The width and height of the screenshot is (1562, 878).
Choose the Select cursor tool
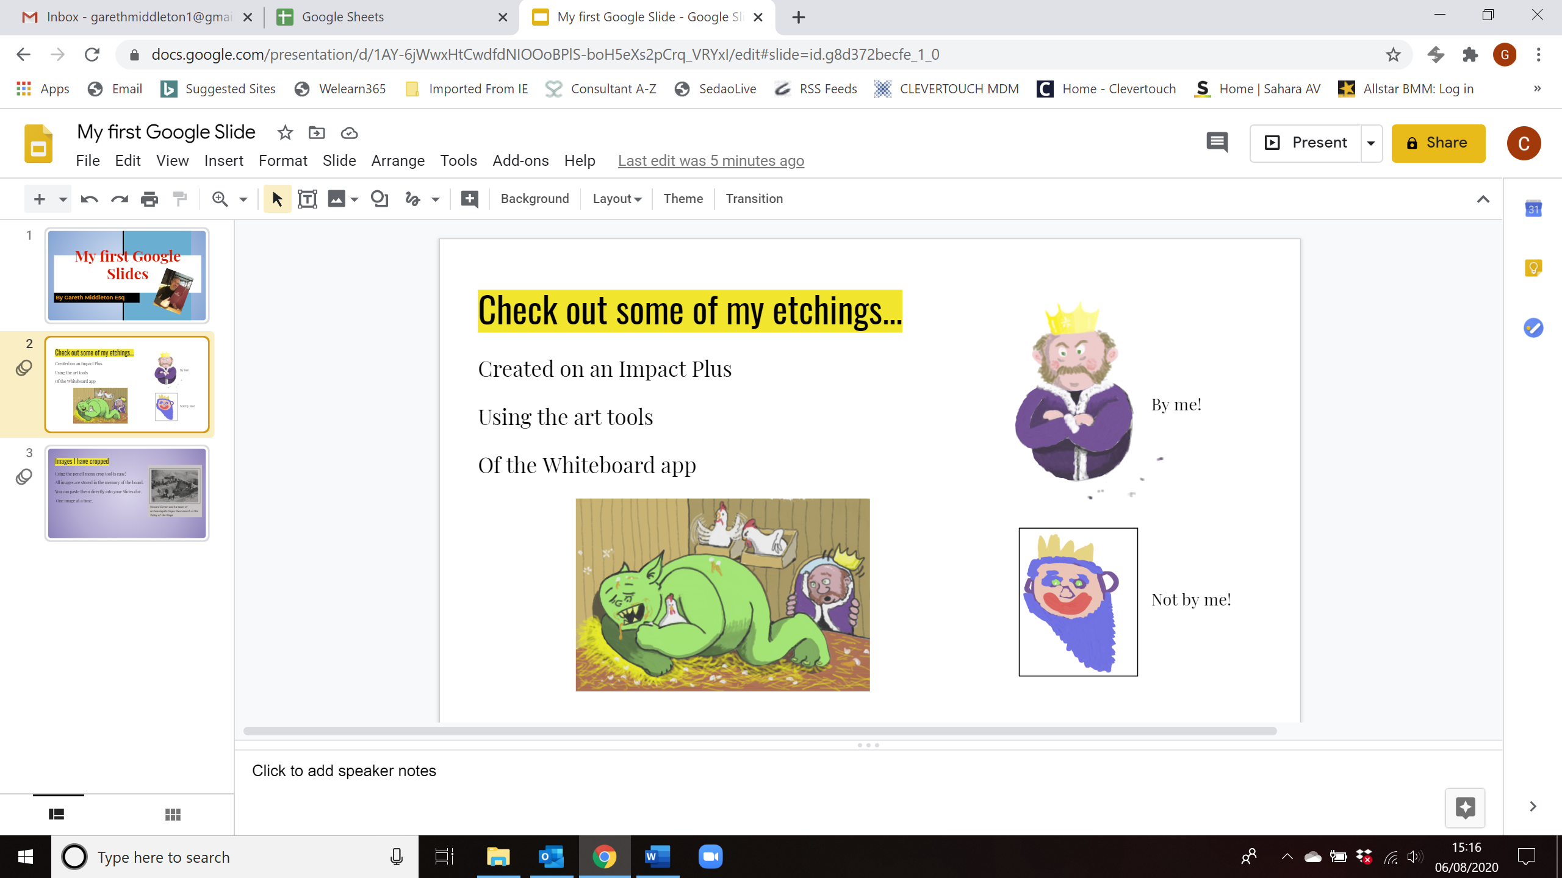pyautogui.click(x=277, y=199)
